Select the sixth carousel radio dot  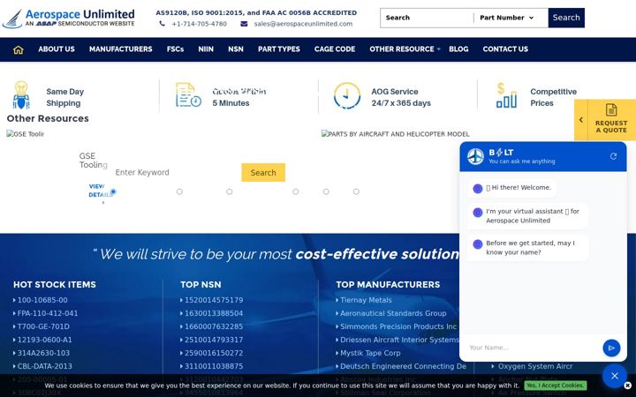click(x=356, y=191)
